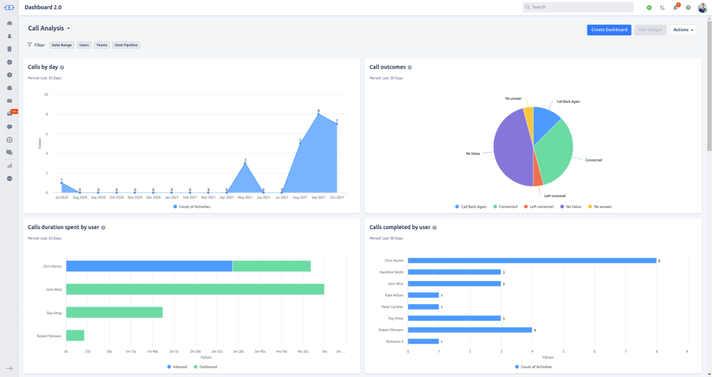
Task: Open the Contacts icon in the sidebar
Action: click(10, 36)
